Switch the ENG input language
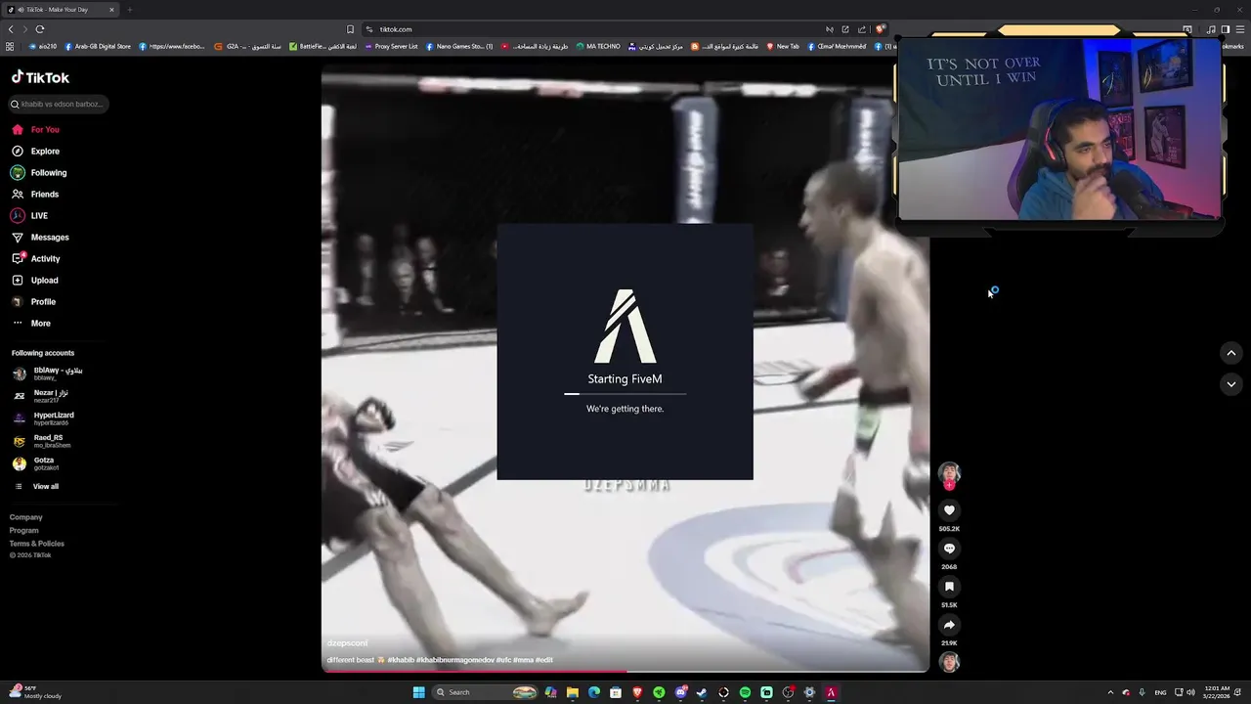The width and height of the screenshot is (1251, 704). point(1160,692)
